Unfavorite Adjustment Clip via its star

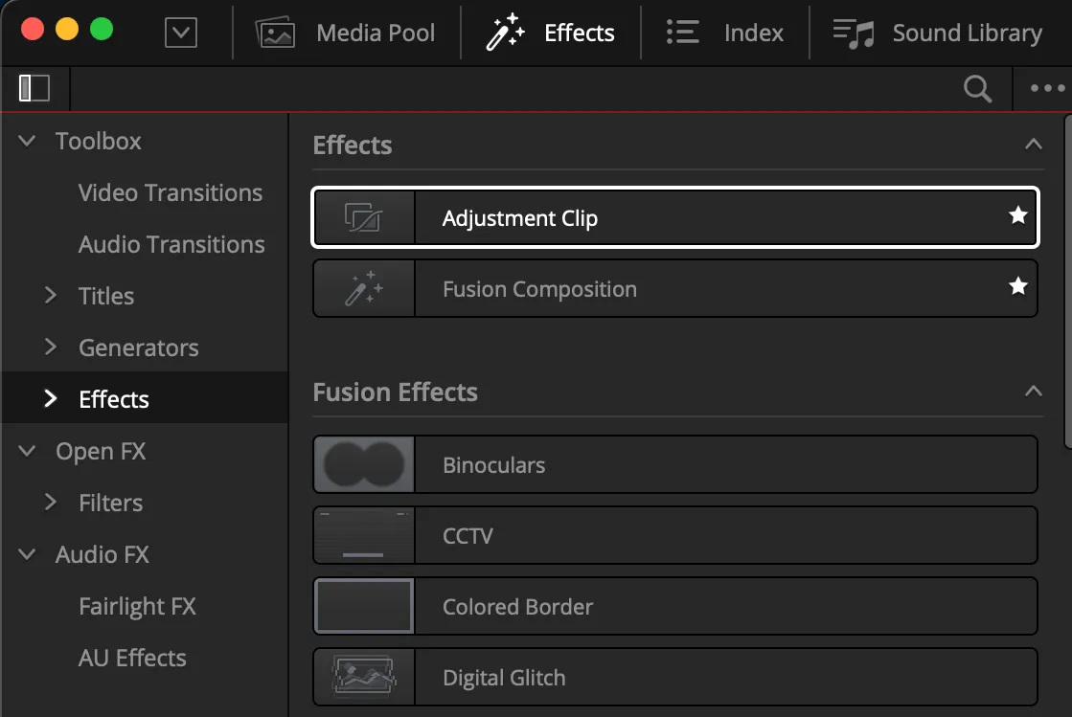coord(1017,216)
